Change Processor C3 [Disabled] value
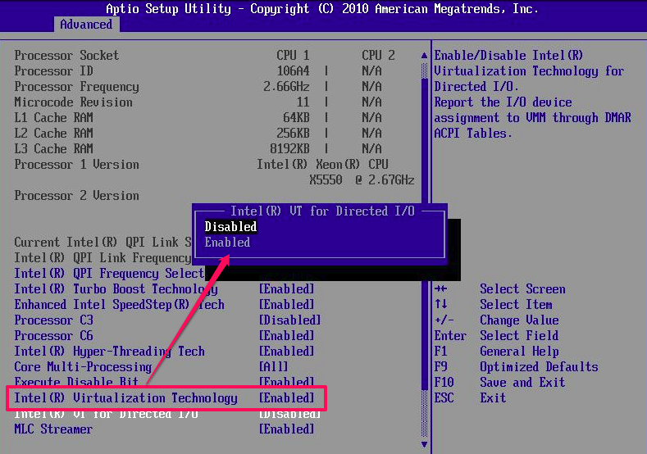This screenshot has height=454, width=647. (x=290, y=320)
